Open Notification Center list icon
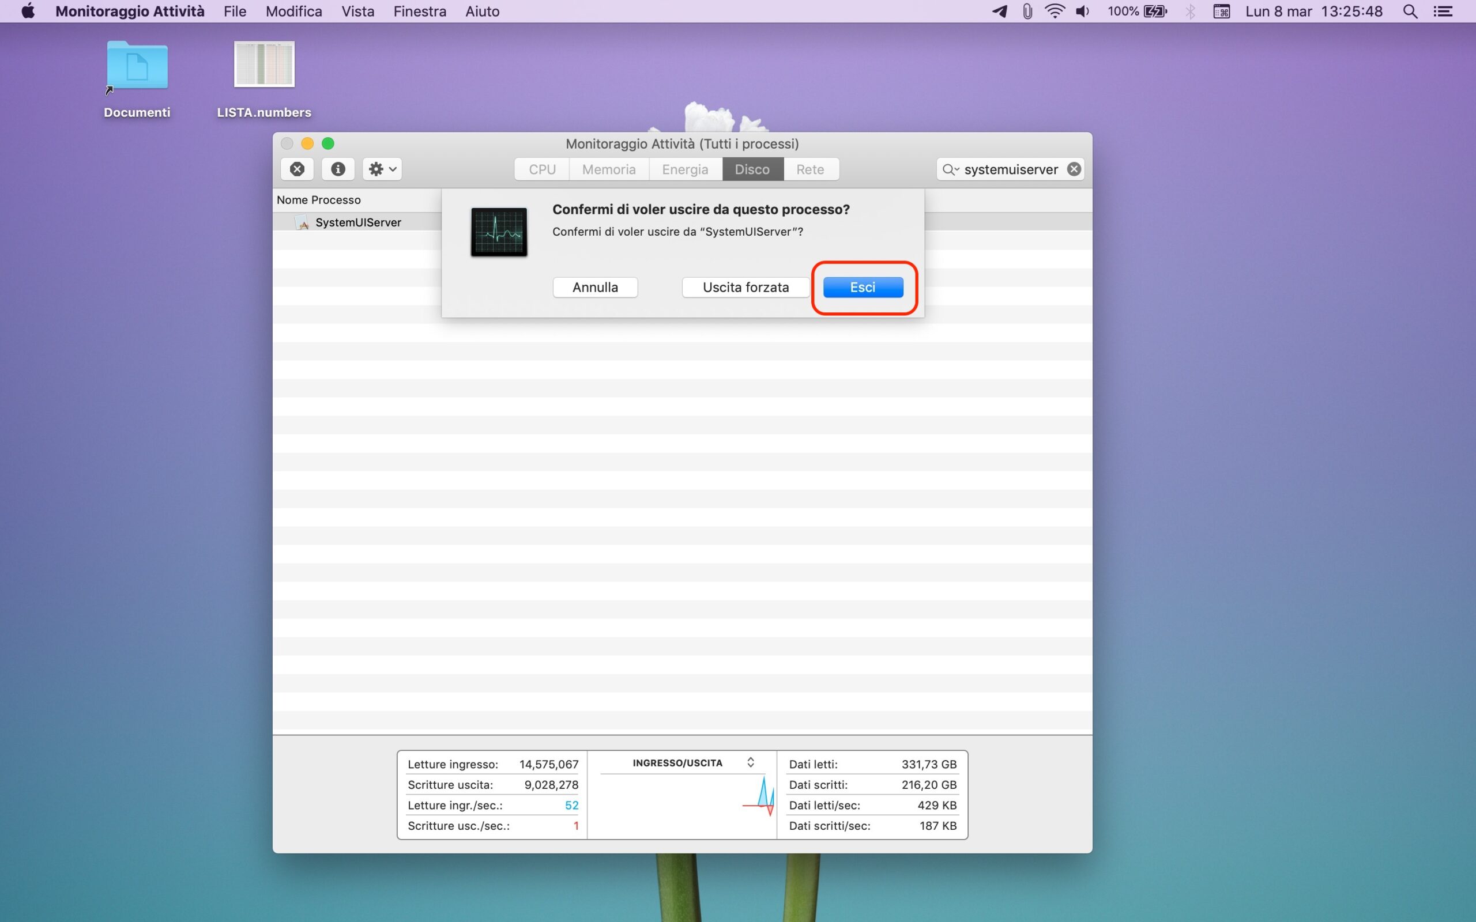1476x922 pixels. point(1443,11)
